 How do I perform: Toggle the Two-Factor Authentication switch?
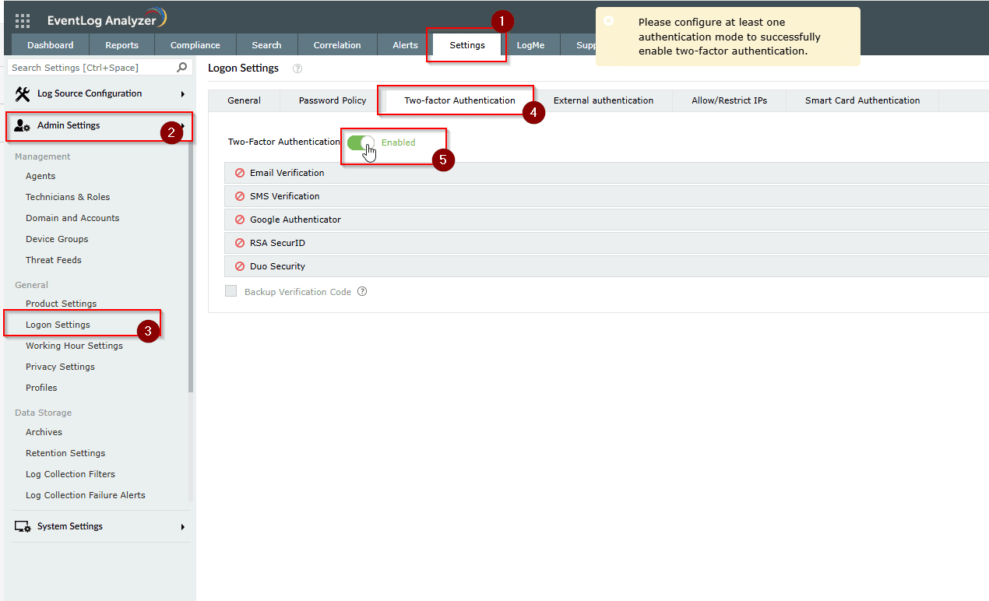tap(361, 142)
